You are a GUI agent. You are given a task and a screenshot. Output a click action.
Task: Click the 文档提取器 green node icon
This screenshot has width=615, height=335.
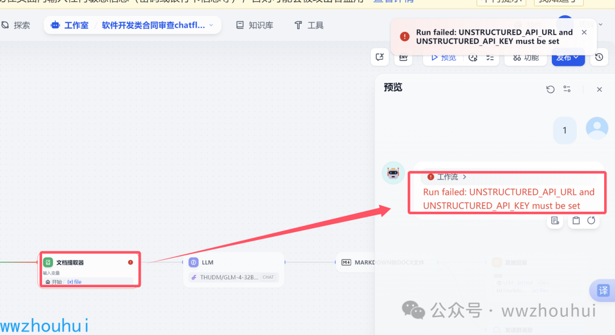[x=48, y=262]
